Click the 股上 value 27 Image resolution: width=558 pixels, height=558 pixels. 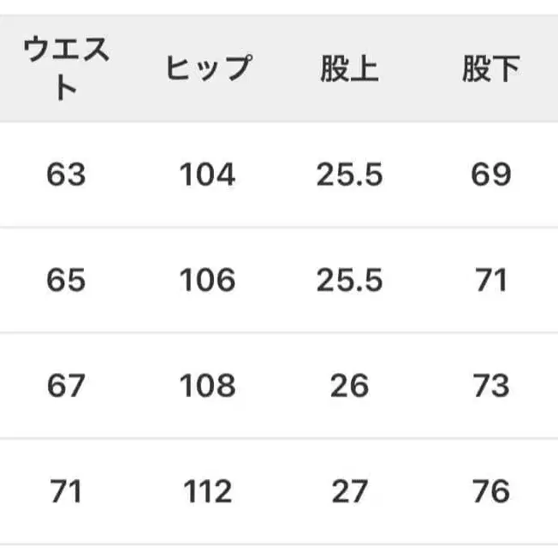349,492
